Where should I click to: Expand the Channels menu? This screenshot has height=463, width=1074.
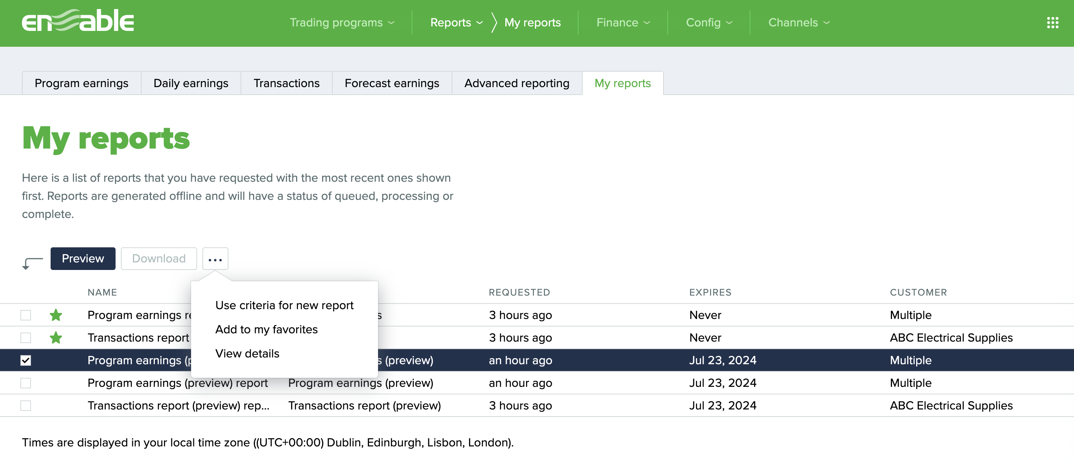tap(798, 23)
